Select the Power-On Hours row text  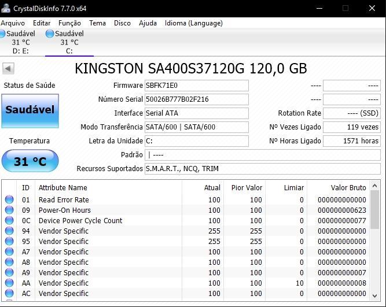(x=65, y=210)
